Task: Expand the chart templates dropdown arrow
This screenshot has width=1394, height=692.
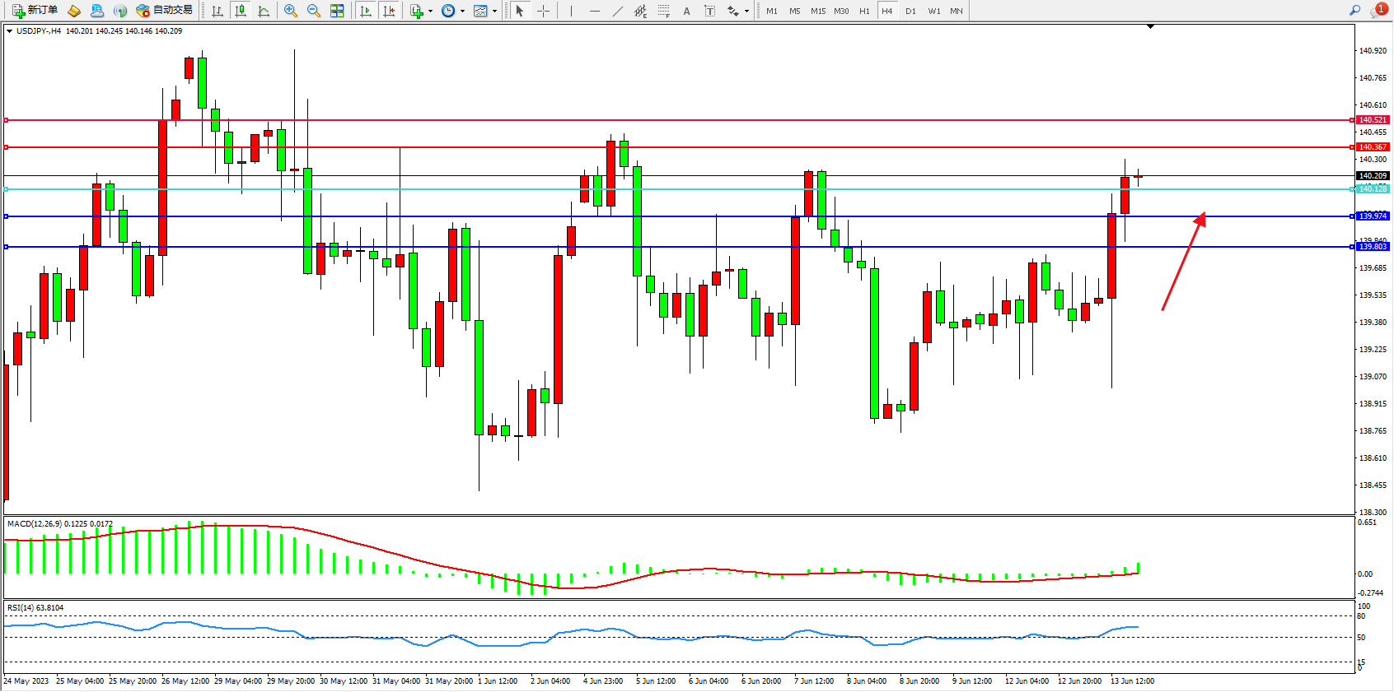Action: tap(494, 12)
